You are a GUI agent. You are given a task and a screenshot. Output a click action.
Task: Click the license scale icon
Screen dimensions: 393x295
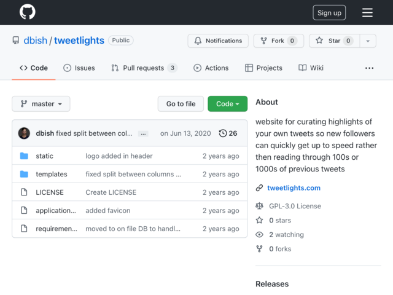click(259, 206)
